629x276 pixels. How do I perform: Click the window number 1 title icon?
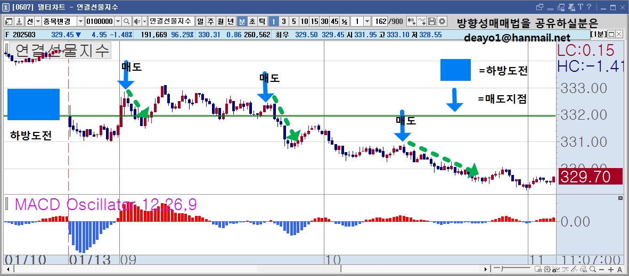pos(6,7)
